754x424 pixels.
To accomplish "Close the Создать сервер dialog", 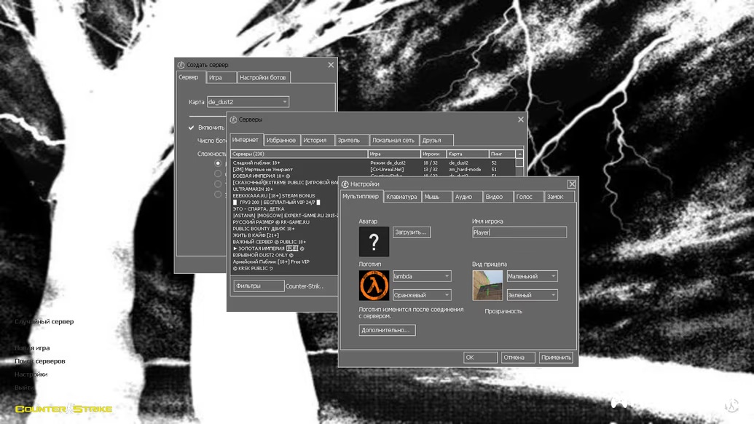I will click(331, 65).
